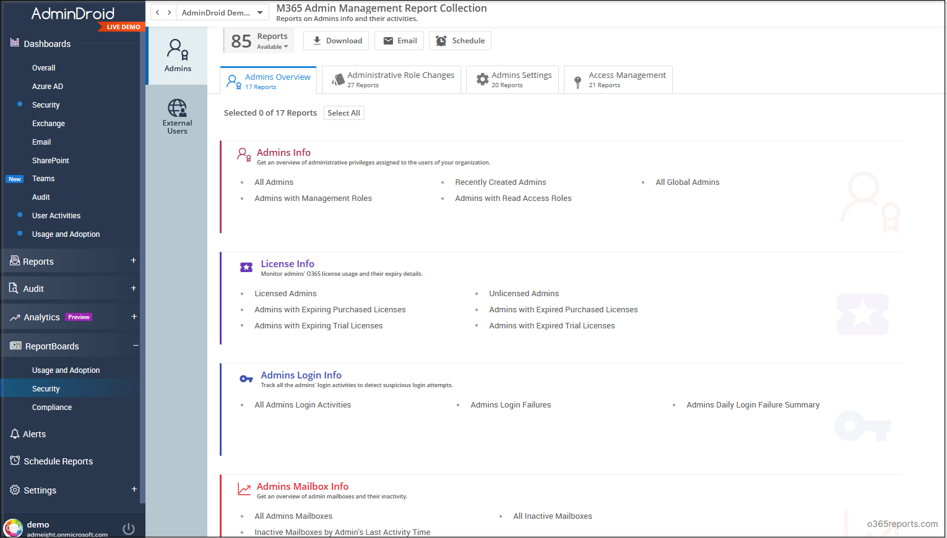Open the Overall dashboard
The height and width of the screenshot is (538, 947).
point(44,67)
